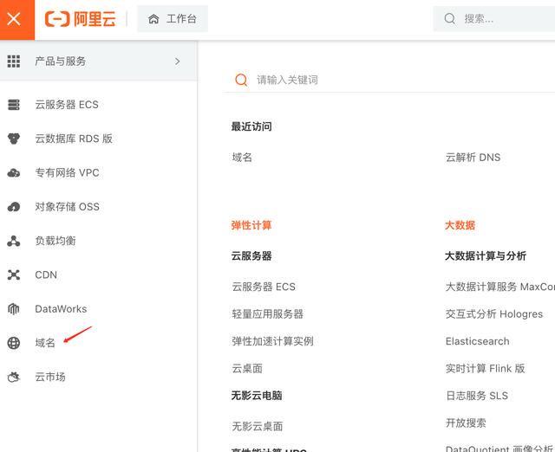Viewport: 555px width, 452px height.
Task: Open 云桌面 link
Action: point(247,368)
